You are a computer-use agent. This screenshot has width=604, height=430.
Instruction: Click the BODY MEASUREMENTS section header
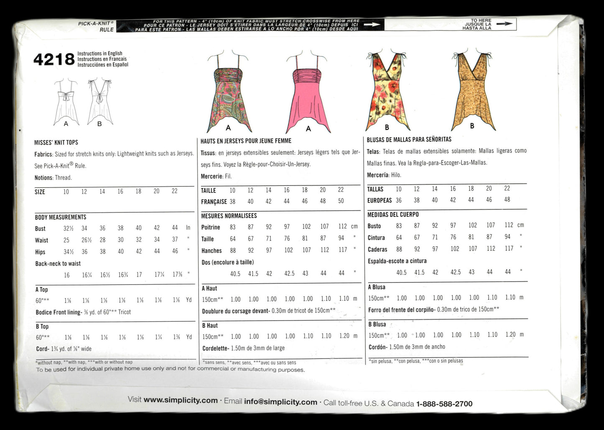click(x=61, y=217)
